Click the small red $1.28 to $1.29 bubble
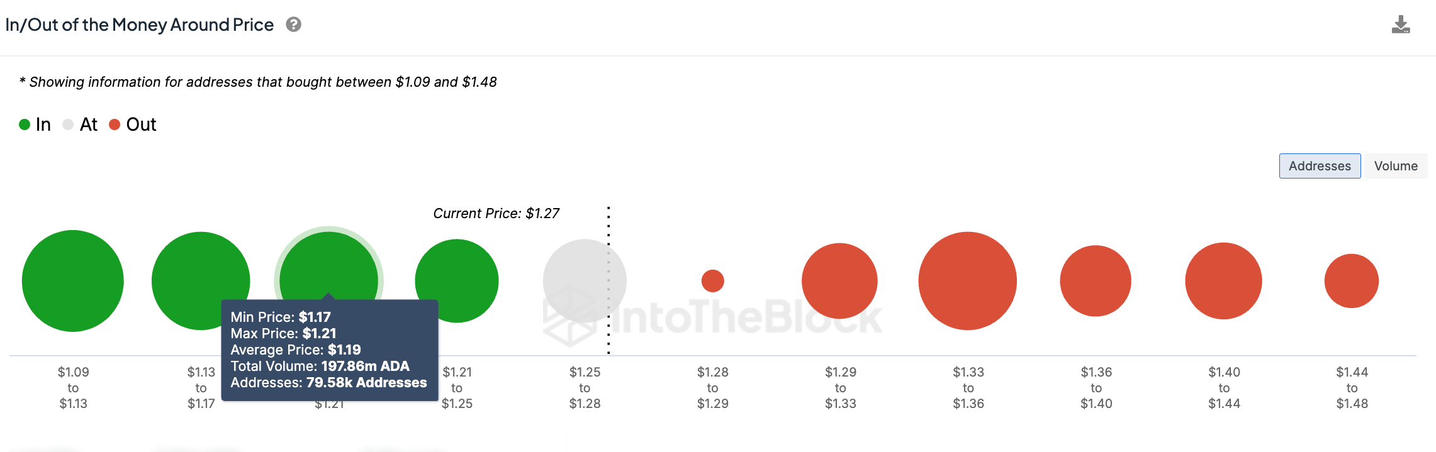Viewport: 1436px width, 452px height. point(712,281)
